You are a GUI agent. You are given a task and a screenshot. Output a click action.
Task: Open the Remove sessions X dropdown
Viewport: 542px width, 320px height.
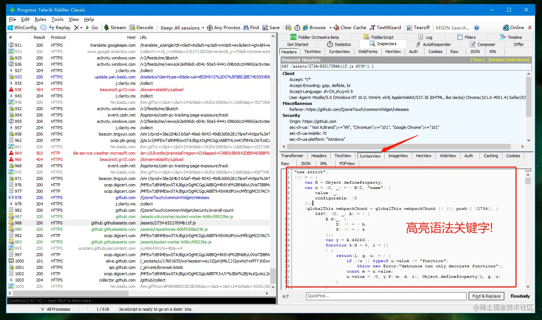point(78,28)
